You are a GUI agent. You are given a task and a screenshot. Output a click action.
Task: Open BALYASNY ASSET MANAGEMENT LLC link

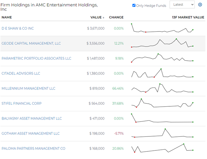pyautogui.click(x=32, y=119)
